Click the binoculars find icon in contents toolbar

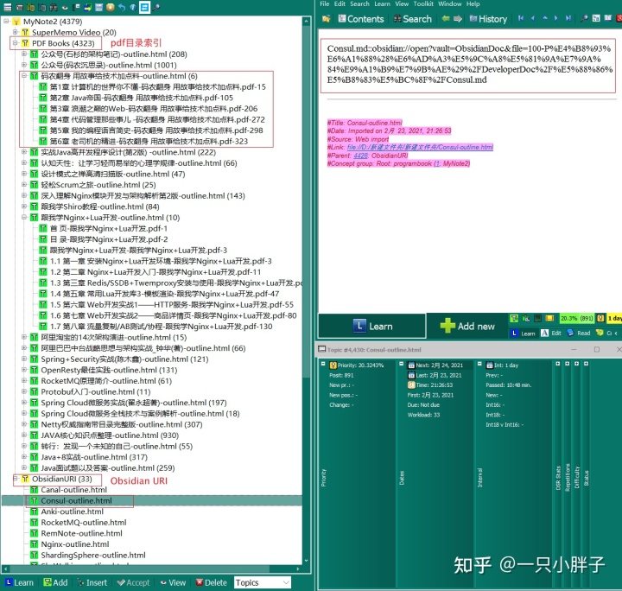click(x=54, y=7)
